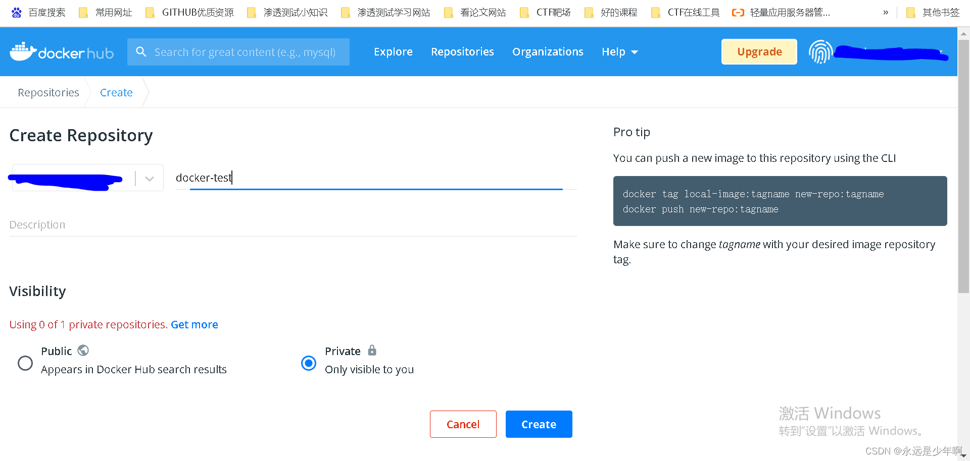Open the 常用网址 bookmark folder

(106, 13)
